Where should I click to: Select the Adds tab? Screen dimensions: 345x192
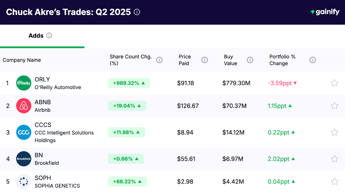pyautogui.click(x=42, y=36)
